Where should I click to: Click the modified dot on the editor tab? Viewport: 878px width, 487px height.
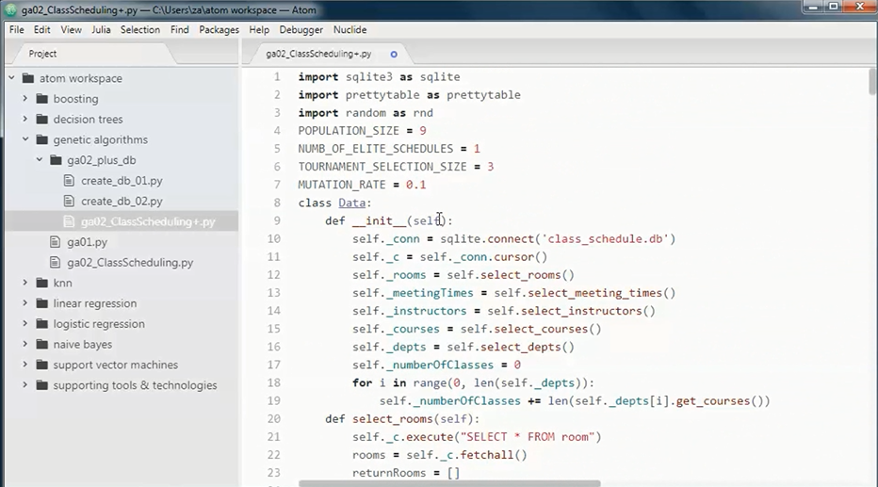[x=394, y=55]
